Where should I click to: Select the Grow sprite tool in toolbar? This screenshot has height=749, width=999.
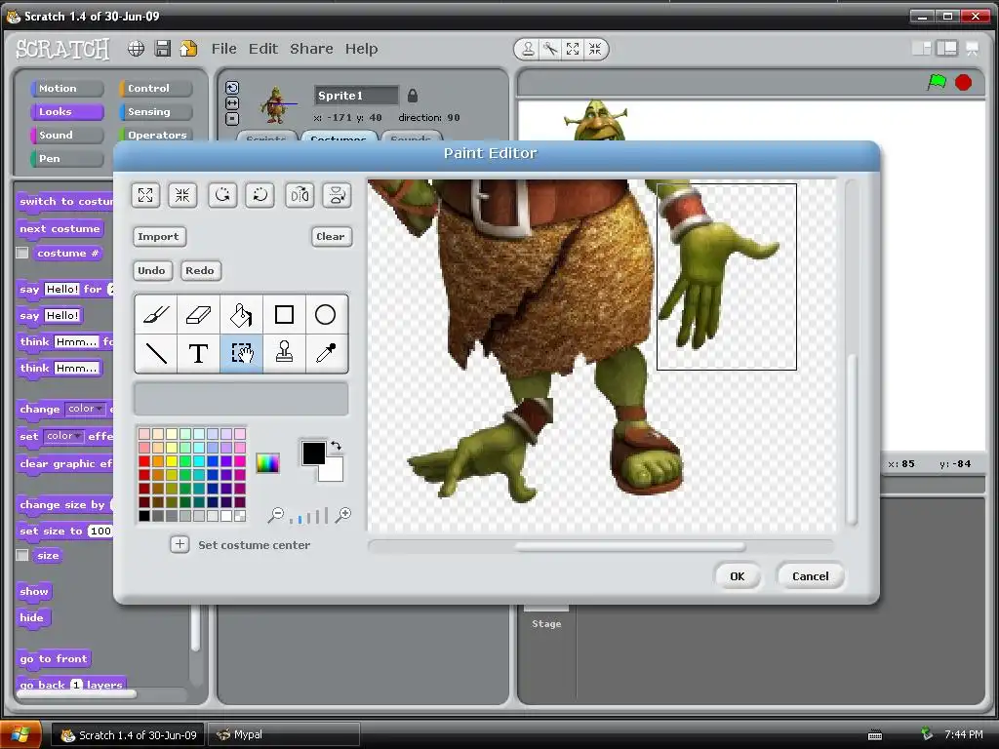[x=573, y=49]
